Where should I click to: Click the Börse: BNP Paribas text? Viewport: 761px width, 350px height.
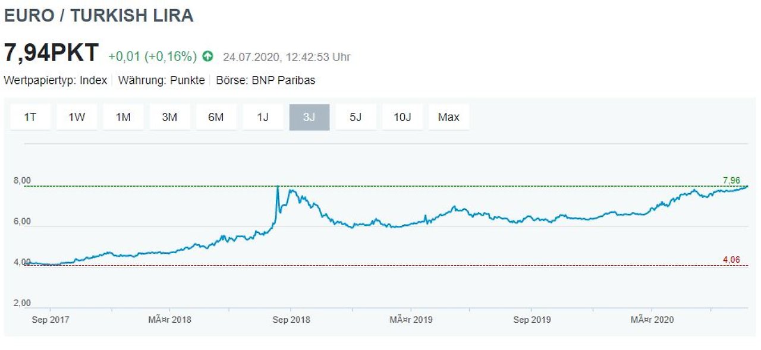point(266,80)
